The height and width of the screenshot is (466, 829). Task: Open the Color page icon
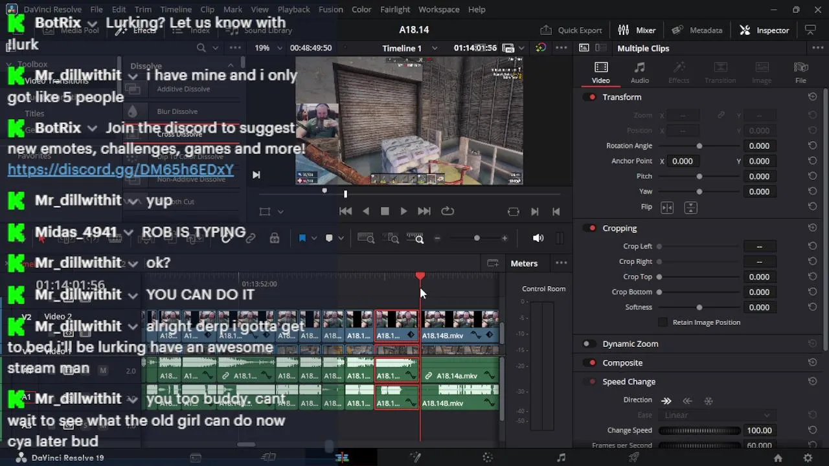[488, 458]
